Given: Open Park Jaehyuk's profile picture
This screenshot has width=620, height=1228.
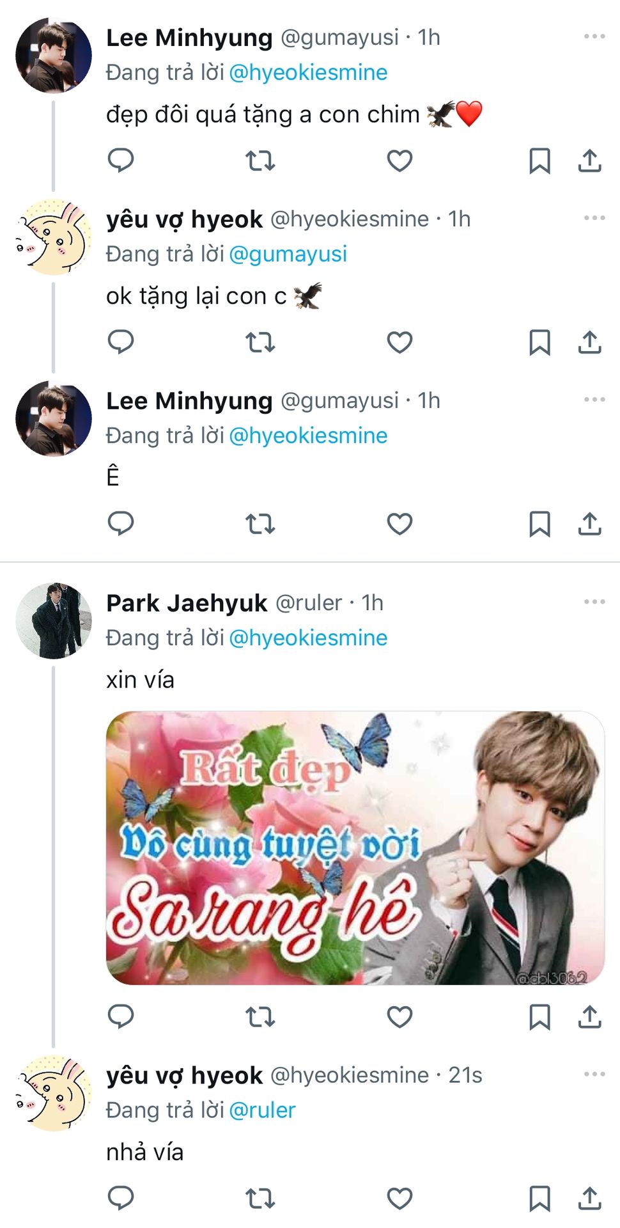Looking at the screenshot, I should click(x=54, y=620).
